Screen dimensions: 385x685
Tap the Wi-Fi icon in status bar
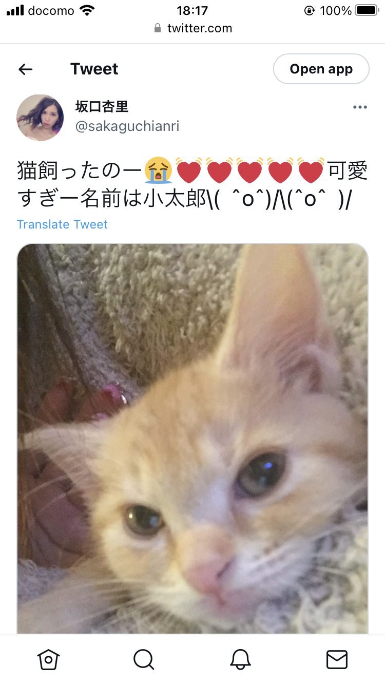click(x=88, y=10)
